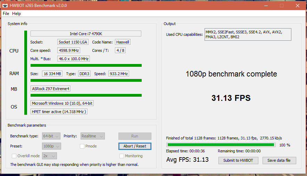307x176 pixels.
Task: Click the Socket 1150 LGA field
Action: pos(73,42)
